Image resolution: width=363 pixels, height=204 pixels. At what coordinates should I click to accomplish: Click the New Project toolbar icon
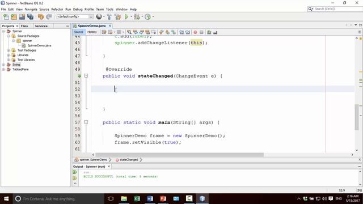[14, 16]
